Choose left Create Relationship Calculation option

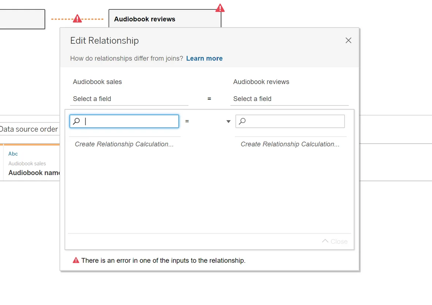[x=124, y=144]
